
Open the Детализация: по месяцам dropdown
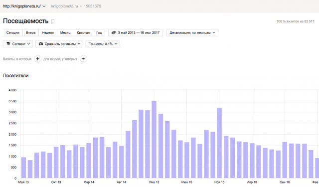click(x=192, y=32)
